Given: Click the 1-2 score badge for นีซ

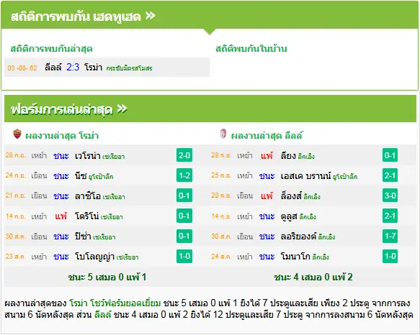Looking at the screenshot, I should 184,175.
